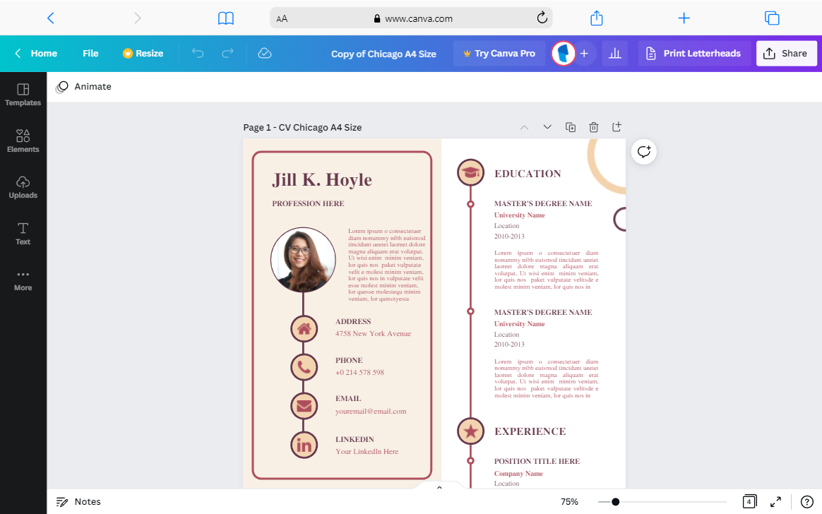The height and width of the screenshot is (514, 822).
Task: Add a comment bubble icon
Action: tap(644, 152)
